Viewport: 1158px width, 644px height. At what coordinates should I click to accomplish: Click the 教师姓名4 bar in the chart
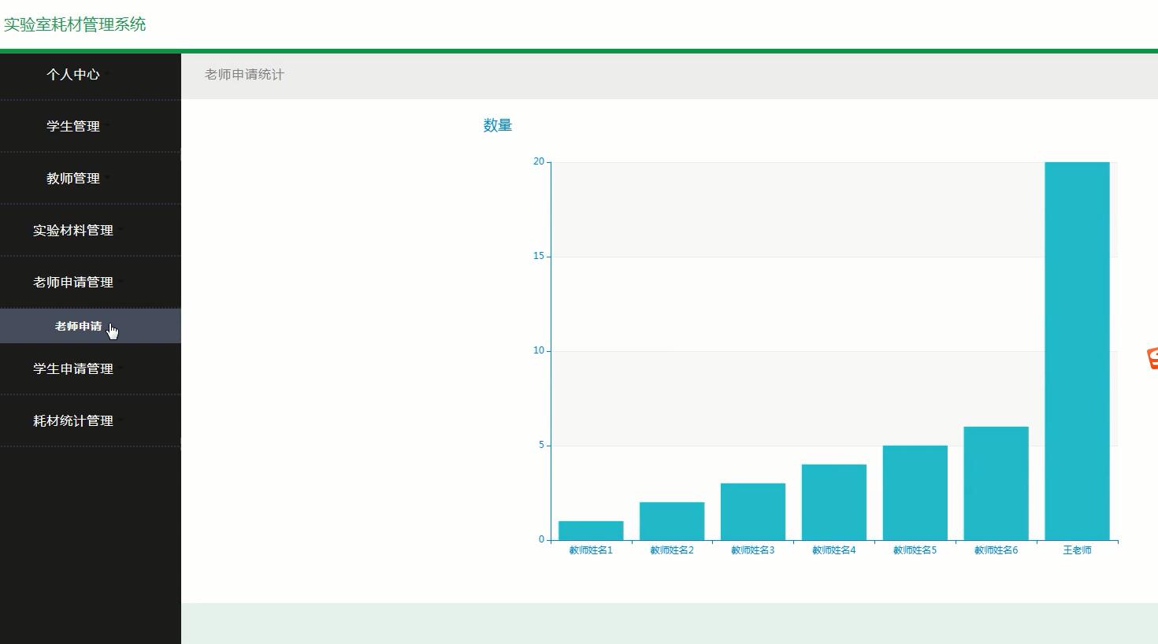click(x=834, y=502)
